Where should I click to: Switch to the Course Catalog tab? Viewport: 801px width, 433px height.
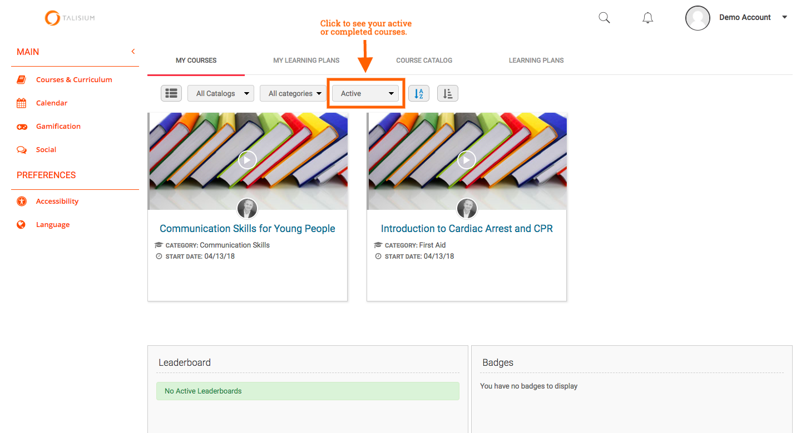424,61
